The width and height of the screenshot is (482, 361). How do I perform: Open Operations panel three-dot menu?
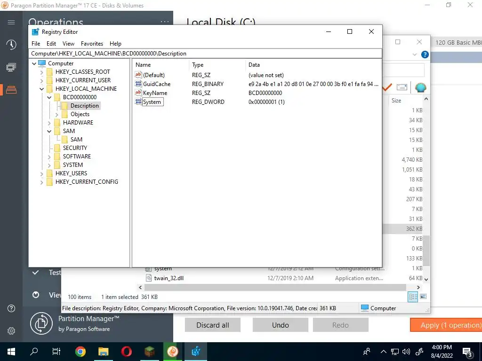pos(165,22)
